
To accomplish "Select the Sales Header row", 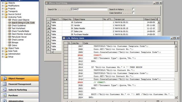I will point(102,28).
